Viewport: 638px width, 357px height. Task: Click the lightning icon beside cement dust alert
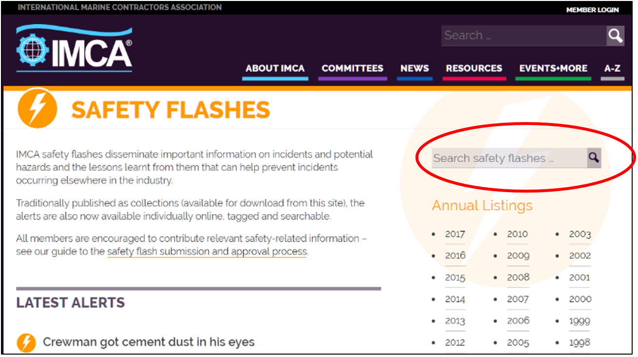(x=26, y=342)
